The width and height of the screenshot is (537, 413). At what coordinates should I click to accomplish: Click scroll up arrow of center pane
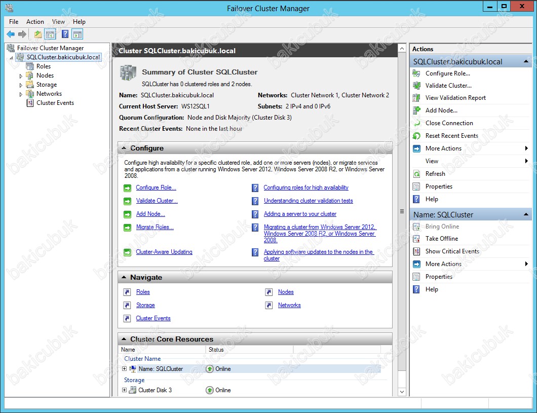tap(402, 49)
